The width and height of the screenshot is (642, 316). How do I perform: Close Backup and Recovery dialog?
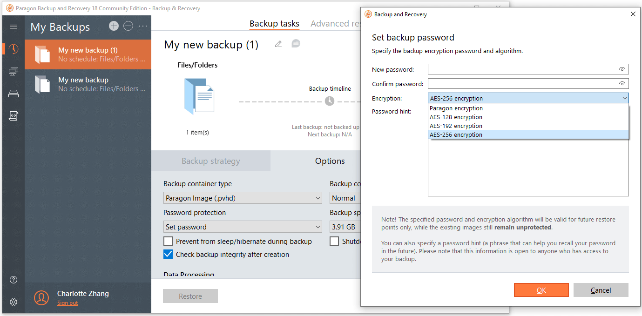point(633,14)
